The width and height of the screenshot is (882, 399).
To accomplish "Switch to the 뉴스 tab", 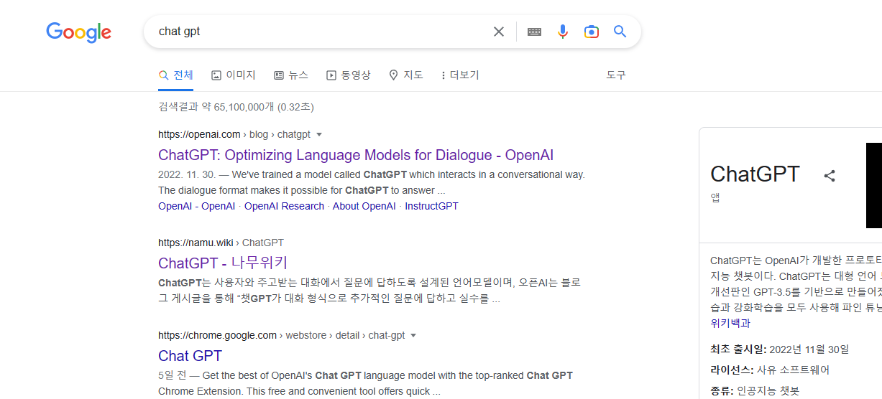I will pyautogui.click(x=291, y=75).
